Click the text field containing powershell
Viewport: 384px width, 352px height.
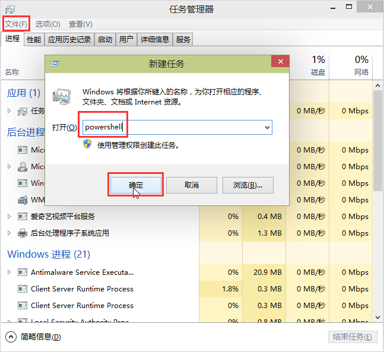coord(172,127)
